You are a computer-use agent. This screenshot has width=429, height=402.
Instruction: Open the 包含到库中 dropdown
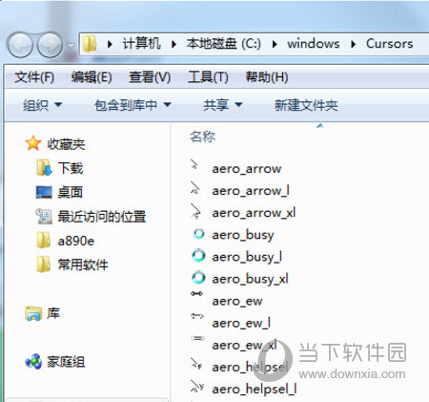pos(133,105)
